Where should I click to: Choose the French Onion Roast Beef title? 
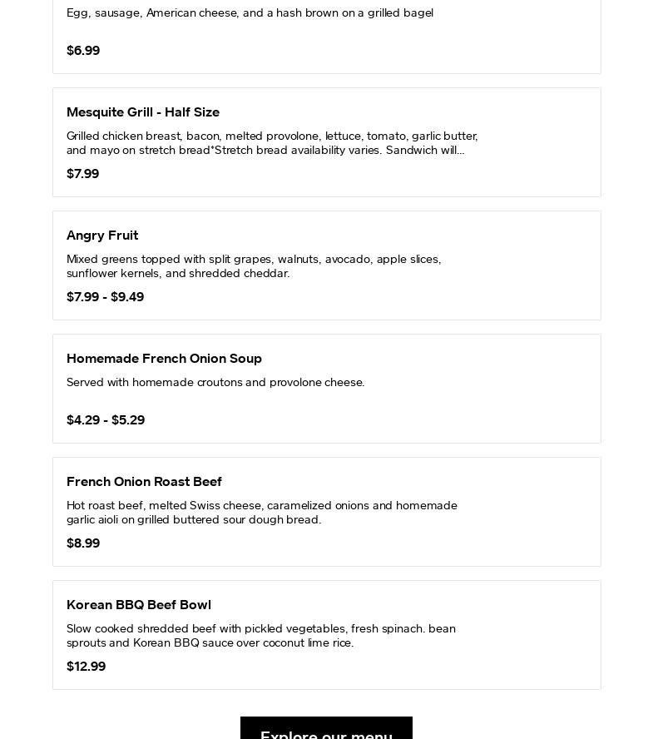click(x=144, y=482)
